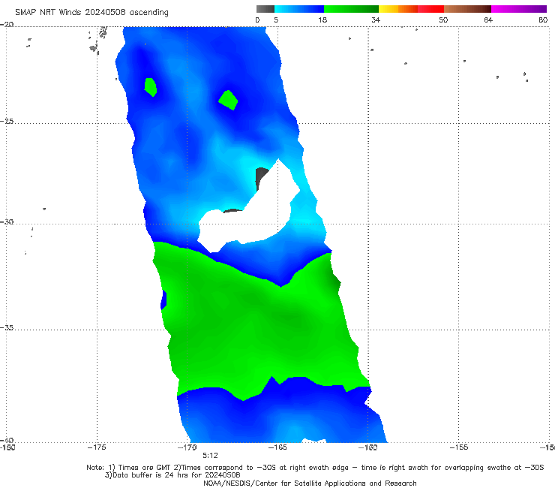555x488 pixels.
Task: Click the white data gap in the swath
Action: point(262,216)
